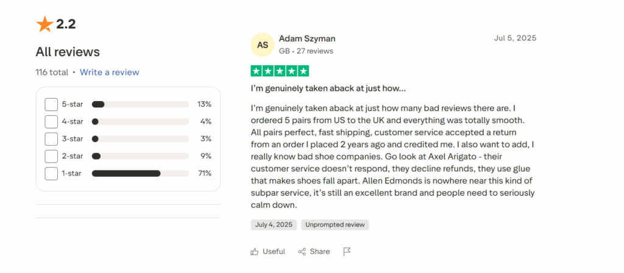
Task: Click the green five-star rating graphic
Action: pos(280,71)
